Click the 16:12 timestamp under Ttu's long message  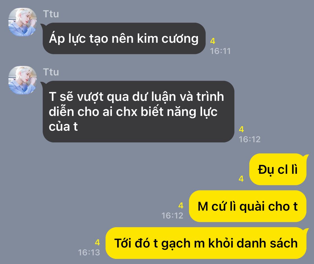pos(250,139)
